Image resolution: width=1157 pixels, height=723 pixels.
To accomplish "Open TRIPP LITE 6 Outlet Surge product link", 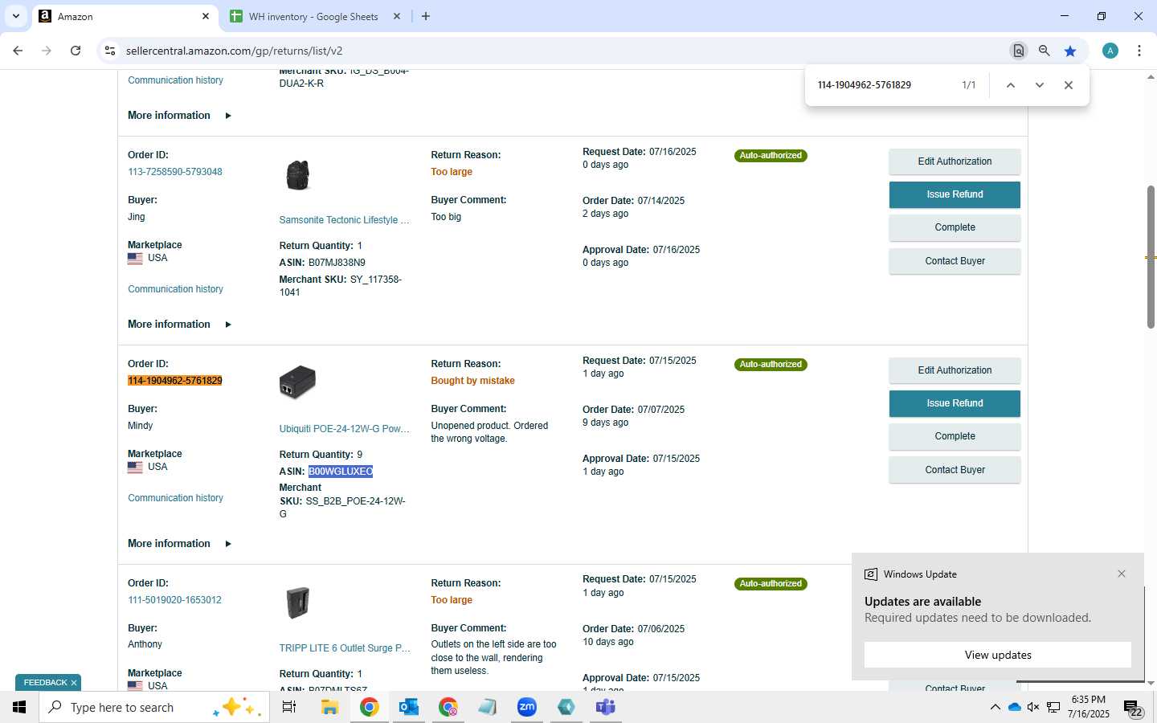I will pyautogui.click(x=345, y=648).
